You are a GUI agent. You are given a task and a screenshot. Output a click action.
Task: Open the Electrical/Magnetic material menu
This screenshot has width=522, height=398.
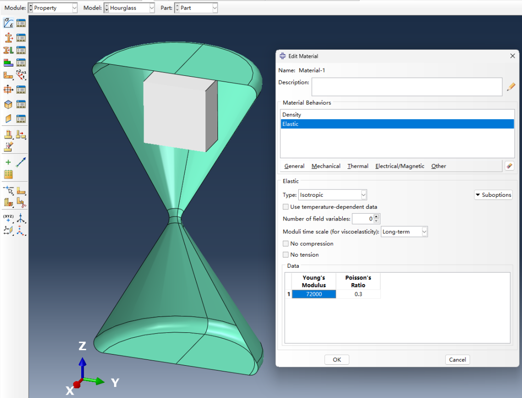tap(400, 166)
